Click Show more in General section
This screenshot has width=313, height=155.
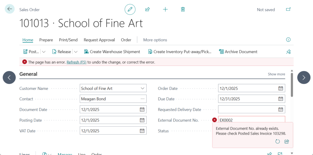(276, 74)
